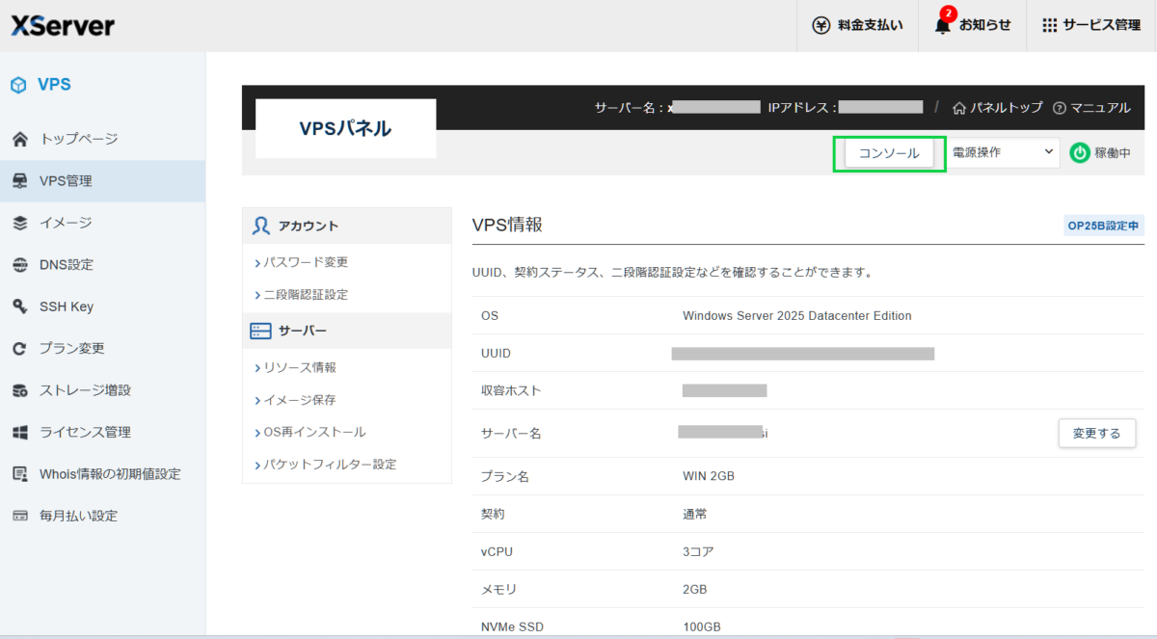The width and height of the screenshot is (1157, 639).
Task: Click the green power status icon
Action: pyautogui.click(x=1080, y=152)
